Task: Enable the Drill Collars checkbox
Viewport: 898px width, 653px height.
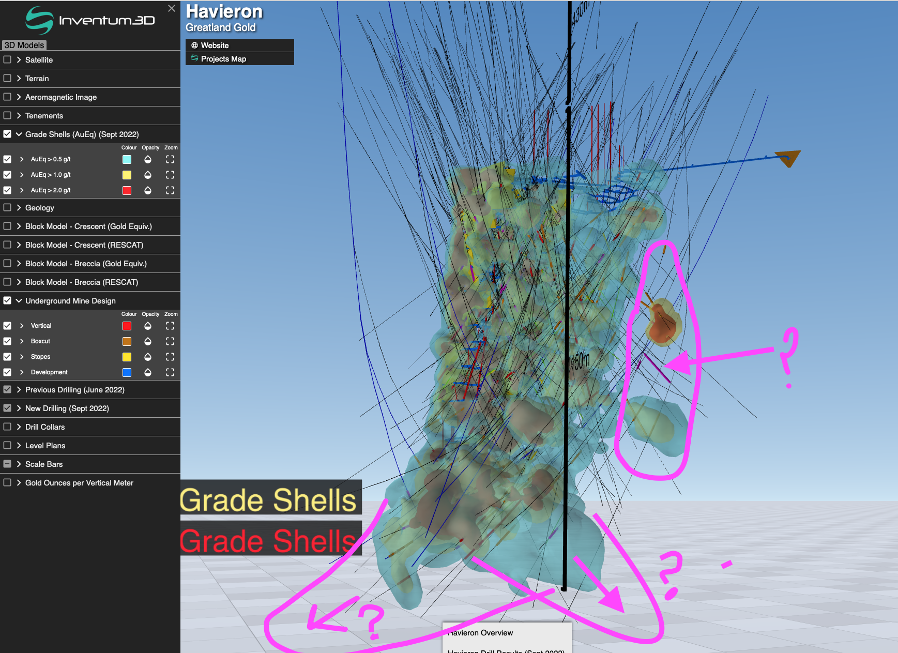Action: [x=7, y=427]
